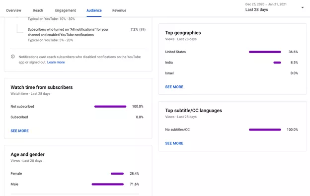Viewport: 310px width, 196px height.
Task: Click the 36.6% value
Action: (x=293, y=52)
